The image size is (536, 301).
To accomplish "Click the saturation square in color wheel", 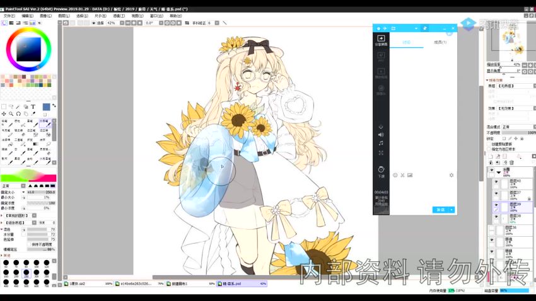I will (x=29, y=48).
